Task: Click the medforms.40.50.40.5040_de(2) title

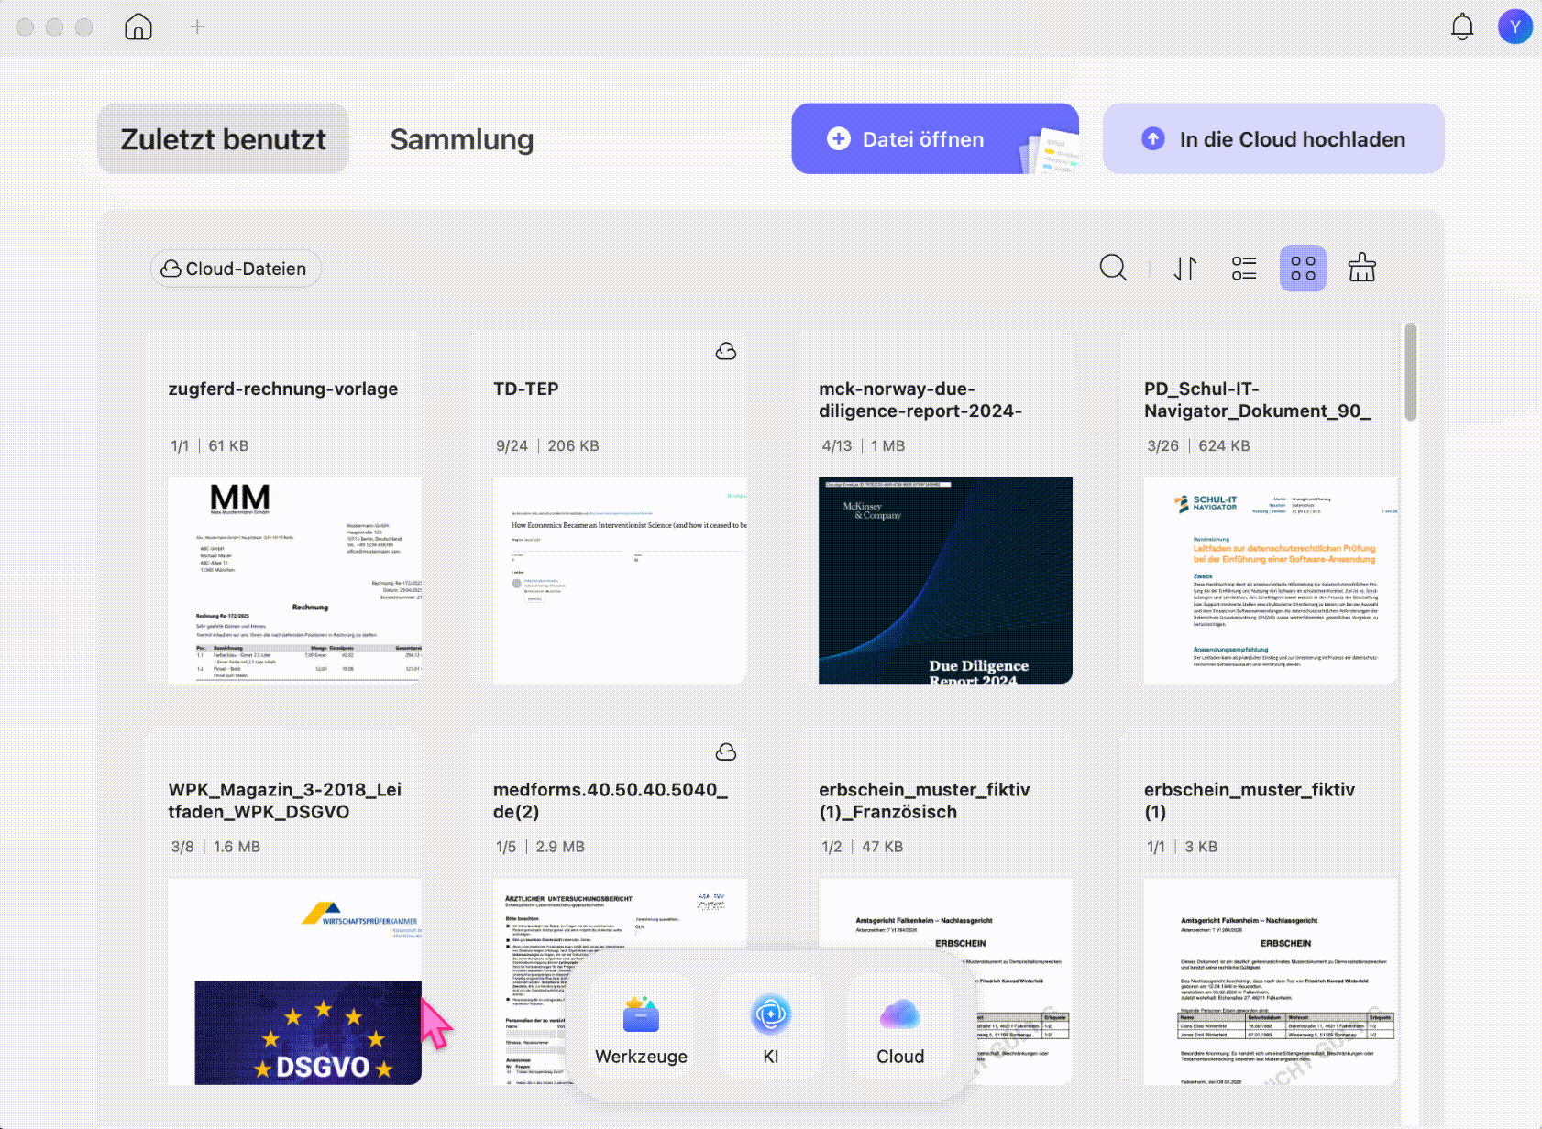Action: click(x=610, y=801)
